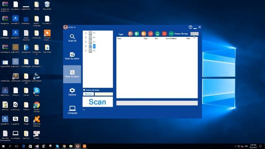Open Avast Free Antivirus desktop shortcut
This screenshot has width=265, height=149.
pos(36,121)
